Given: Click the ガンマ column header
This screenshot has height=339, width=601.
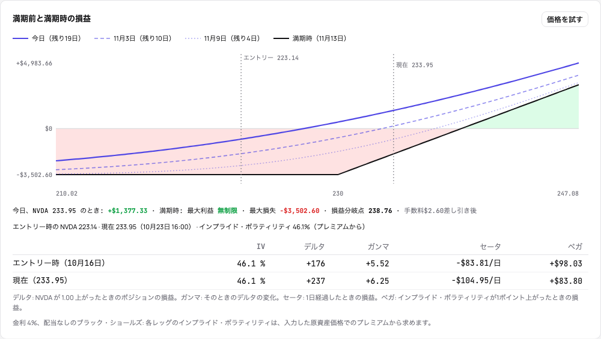Looking at the screenshot, I should click(x=378, y=247).
